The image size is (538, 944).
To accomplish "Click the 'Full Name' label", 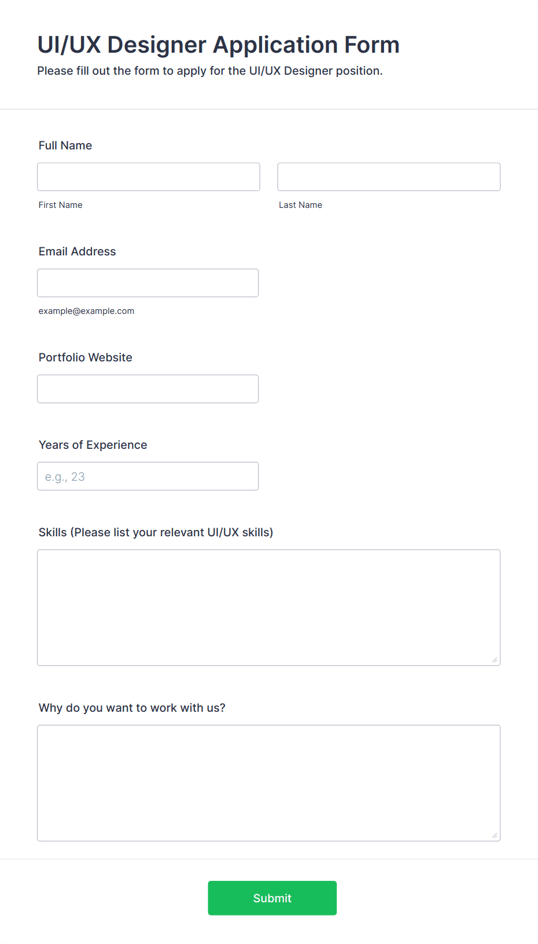I will coord(65,145).
